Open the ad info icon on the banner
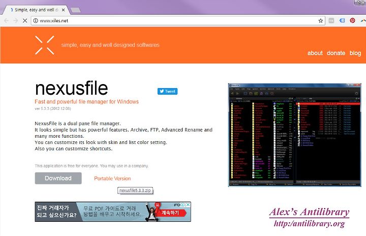The height and width of the screenshot is (236, 366). click(183, 205)
